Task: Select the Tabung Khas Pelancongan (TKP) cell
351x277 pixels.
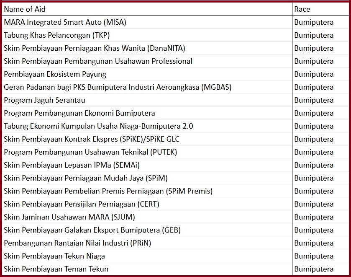Action: (57, 35)
